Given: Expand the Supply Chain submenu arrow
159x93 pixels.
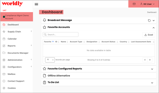Looking at the screenshot, I should coord(31,31).
